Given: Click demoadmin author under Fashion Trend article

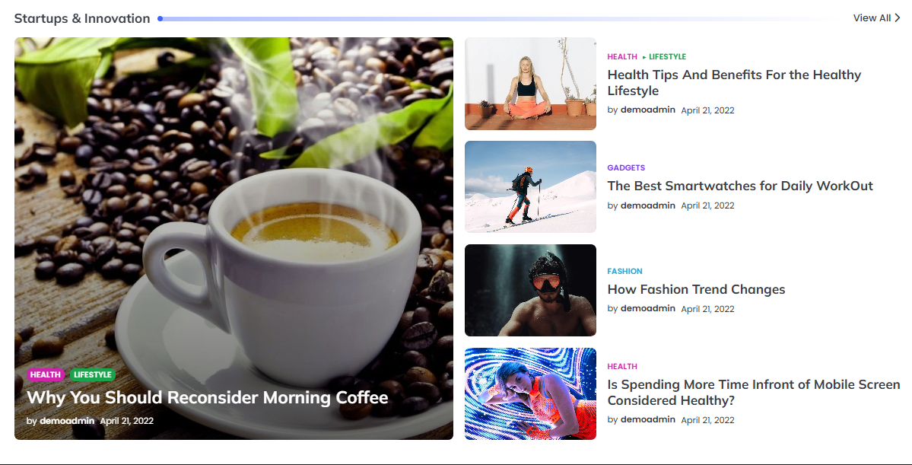Looking at the screenshot, I should pos(648,308).
